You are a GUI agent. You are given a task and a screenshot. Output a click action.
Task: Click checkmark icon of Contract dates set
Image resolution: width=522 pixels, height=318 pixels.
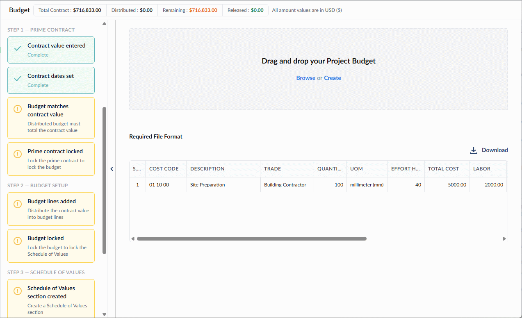click(18, 79)
